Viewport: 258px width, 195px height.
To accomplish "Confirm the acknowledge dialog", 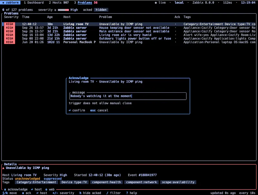I will pos(77,110).
